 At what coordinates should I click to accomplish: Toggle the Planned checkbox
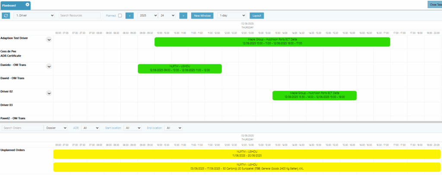point(120,15)
